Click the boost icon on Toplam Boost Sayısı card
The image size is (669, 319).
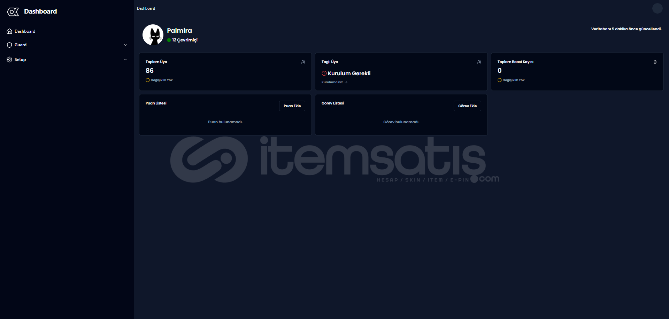655,62
